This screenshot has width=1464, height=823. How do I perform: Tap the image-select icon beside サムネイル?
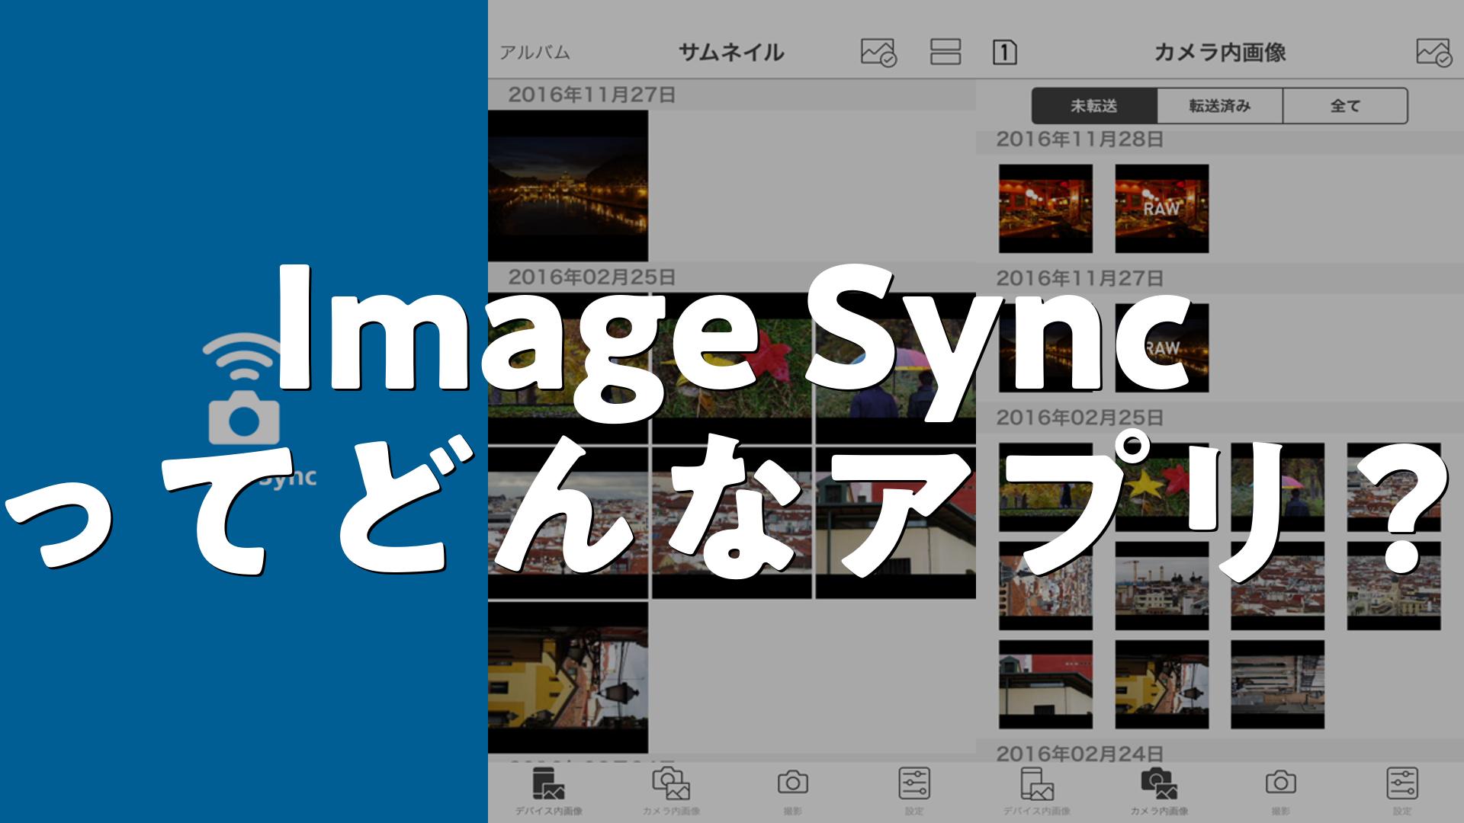[878, 53]
